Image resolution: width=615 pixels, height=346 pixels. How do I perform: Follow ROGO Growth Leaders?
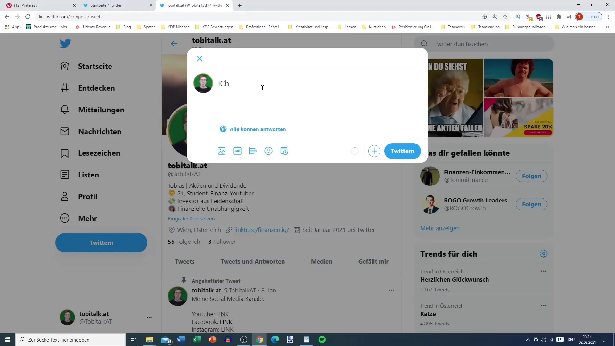(x=531, y=204)
